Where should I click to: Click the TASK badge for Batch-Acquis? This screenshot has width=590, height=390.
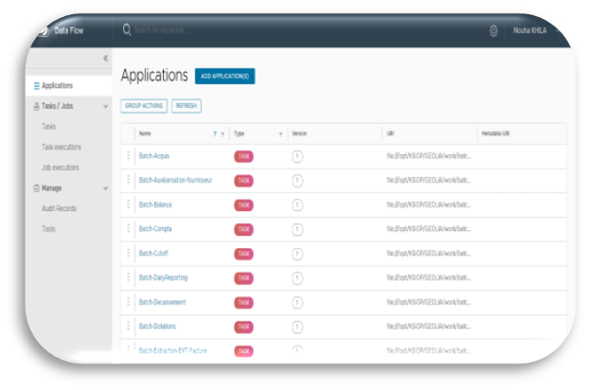pyautogui.click(x=243, y=156)
